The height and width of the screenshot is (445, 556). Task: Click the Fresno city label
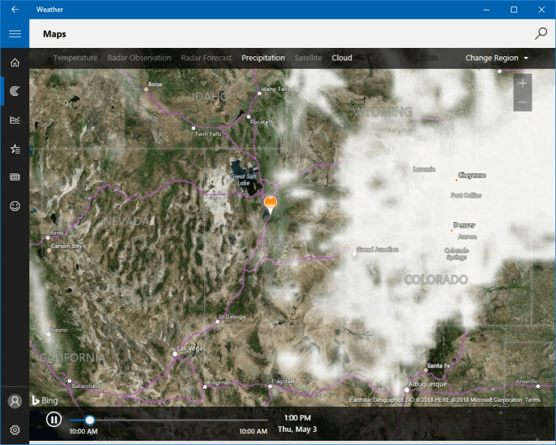click(58, 330)
